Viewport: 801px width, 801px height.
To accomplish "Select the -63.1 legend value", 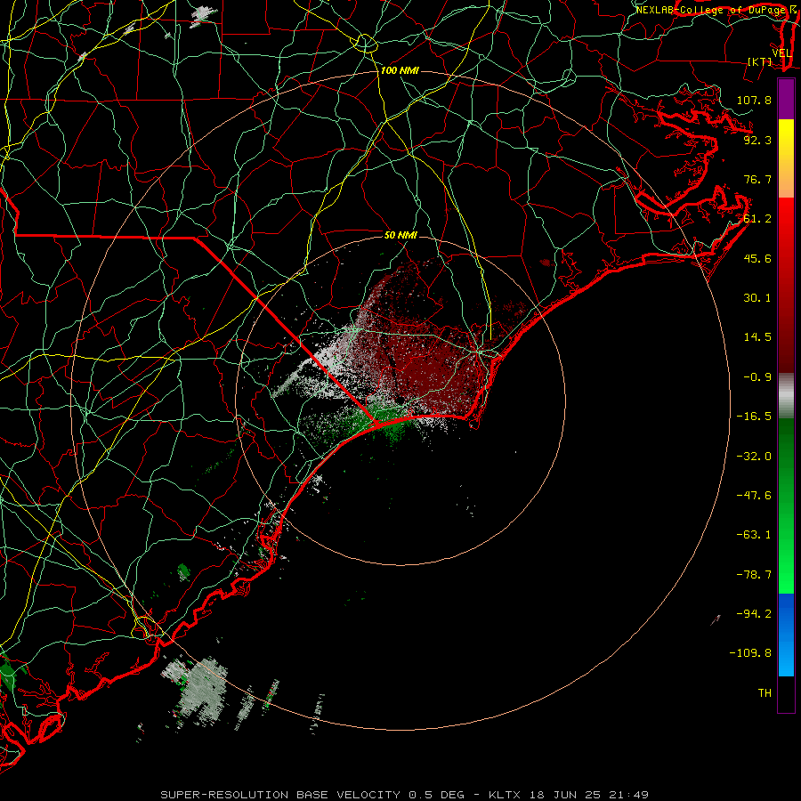I will [754, 535].
